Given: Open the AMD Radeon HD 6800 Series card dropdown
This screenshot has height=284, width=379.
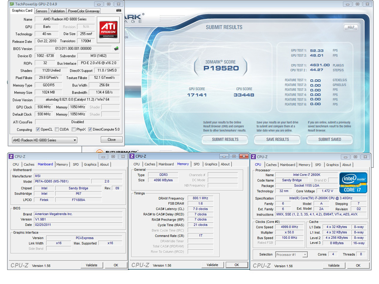Looking at the screenshot, I should coord(44,140).
